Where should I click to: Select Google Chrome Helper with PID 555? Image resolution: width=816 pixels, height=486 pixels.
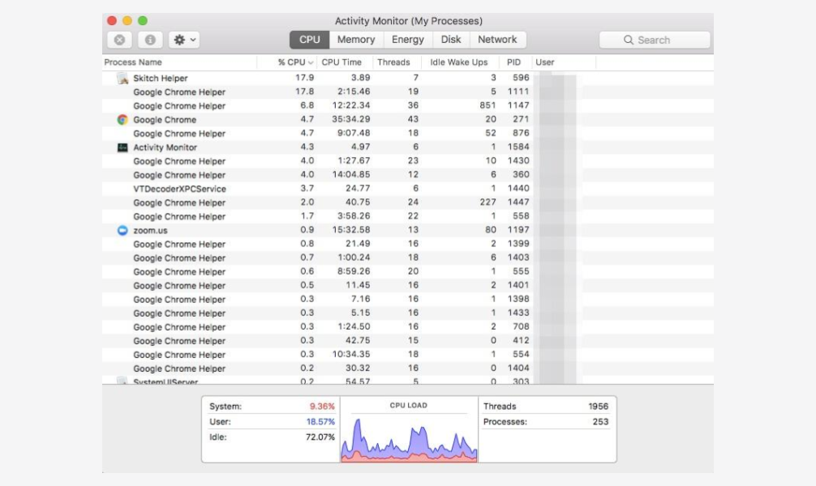pyautogui.click(x=407, y=271)
